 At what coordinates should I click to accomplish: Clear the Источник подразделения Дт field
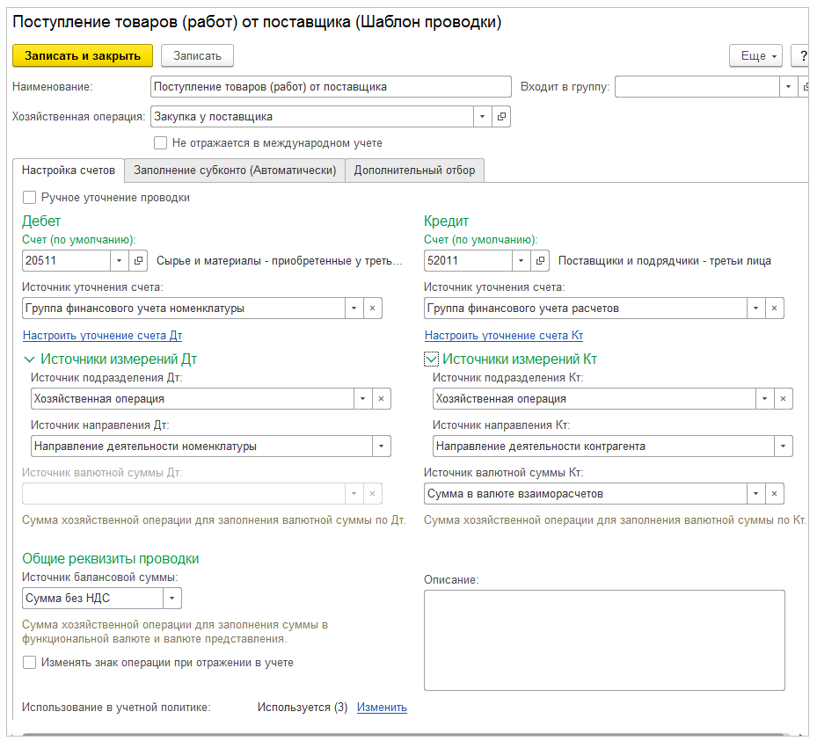pyautogui.click(x=381, y=399)
